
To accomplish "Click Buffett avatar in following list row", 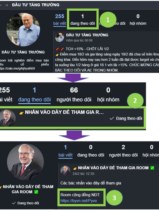I will (7, 118).
